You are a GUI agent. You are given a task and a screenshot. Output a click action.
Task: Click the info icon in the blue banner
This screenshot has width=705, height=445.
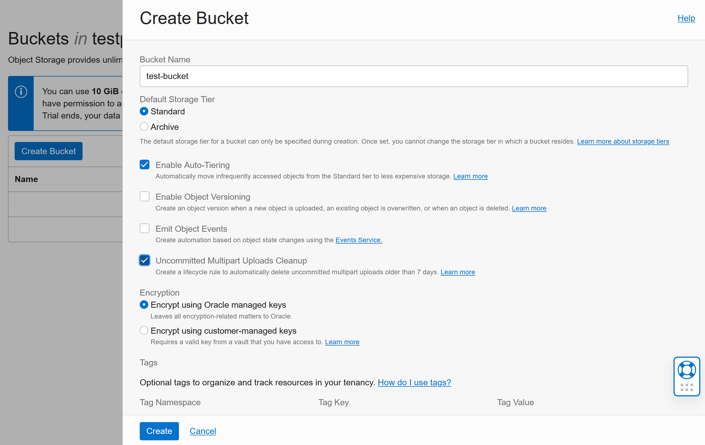tap(21, 92)
